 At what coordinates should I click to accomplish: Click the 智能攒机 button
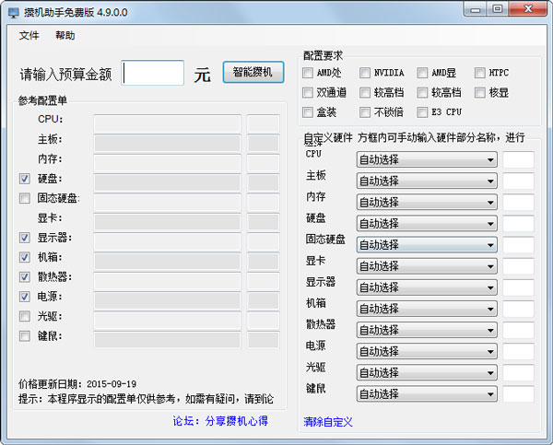(x=253, y=73)
